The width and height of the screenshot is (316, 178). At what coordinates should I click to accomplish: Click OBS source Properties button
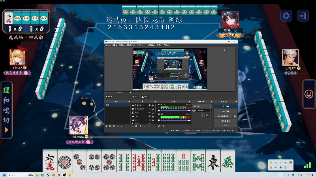[135, 97]
